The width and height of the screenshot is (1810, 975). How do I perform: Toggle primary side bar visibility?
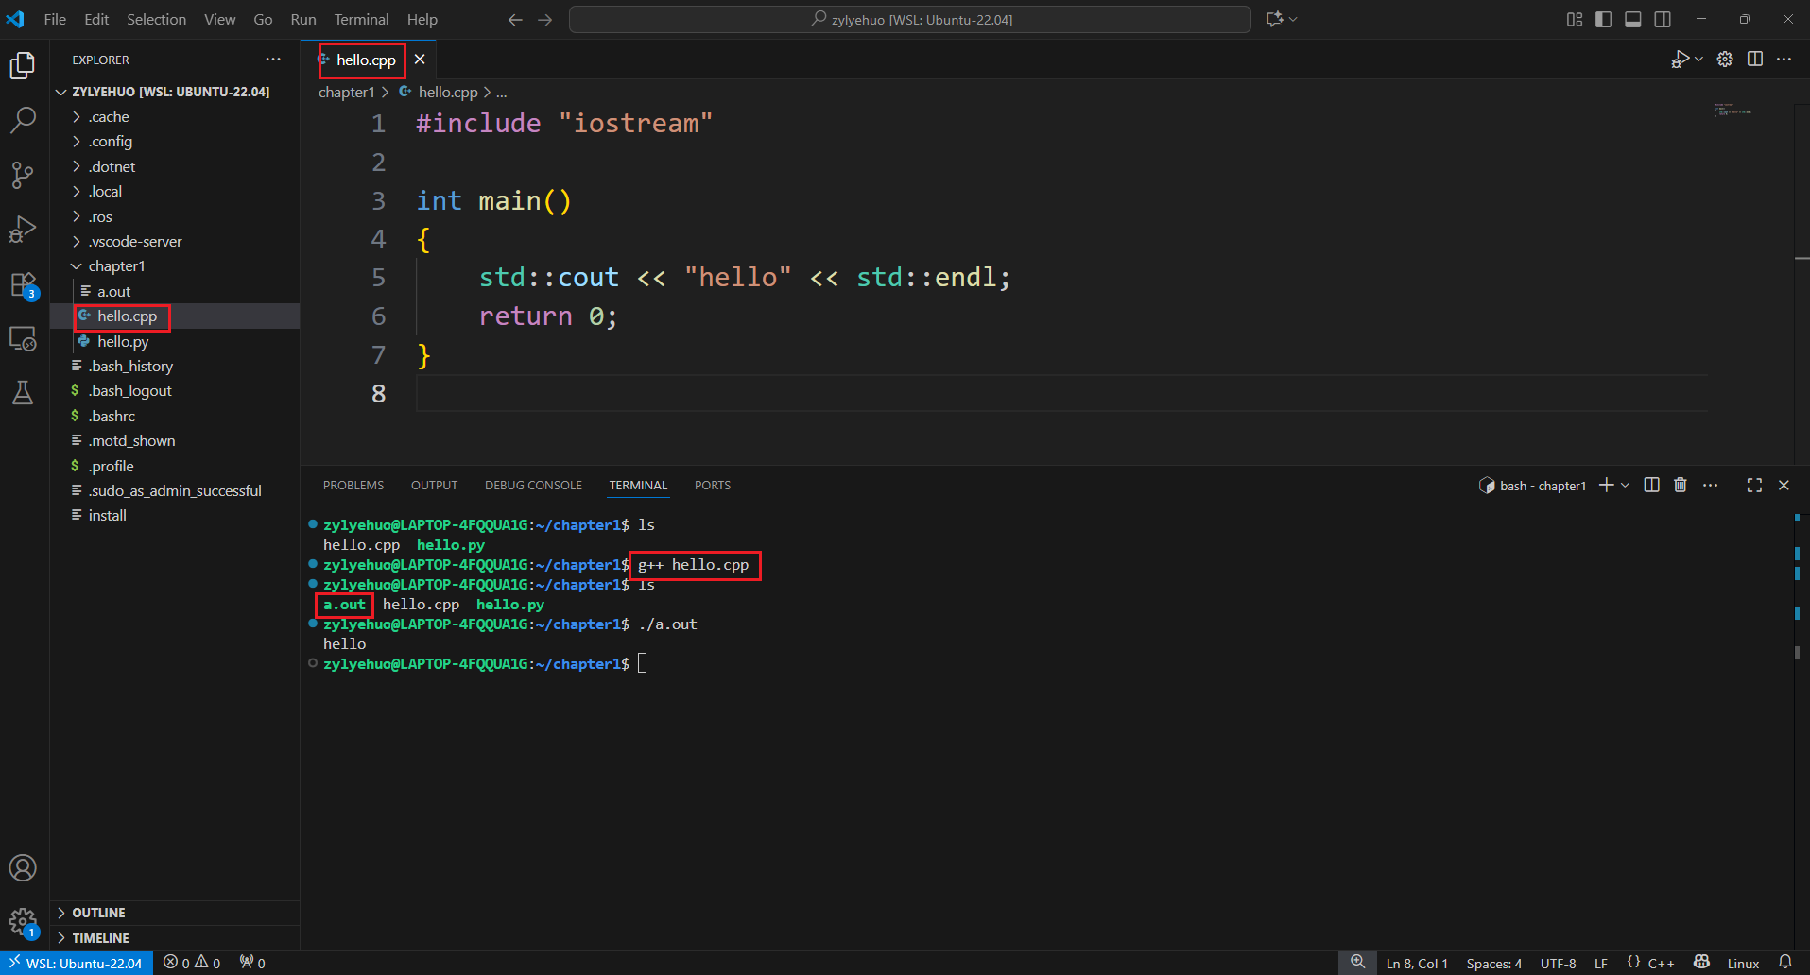pos(1604,20)
